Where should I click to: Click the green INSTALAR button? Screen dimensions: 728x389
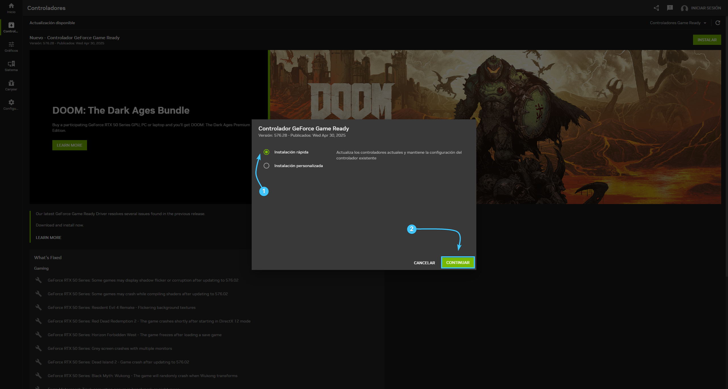tap(707, 40)
